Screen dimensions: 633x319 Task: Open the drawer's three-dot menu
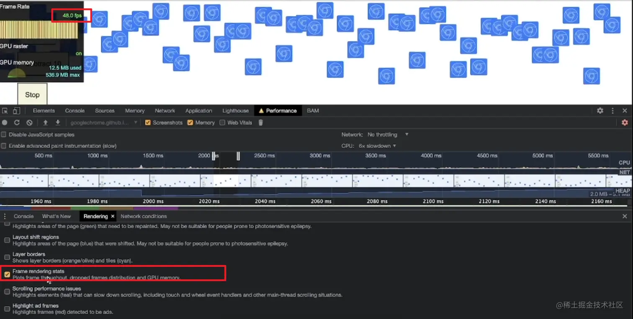(x=5, y=216)
